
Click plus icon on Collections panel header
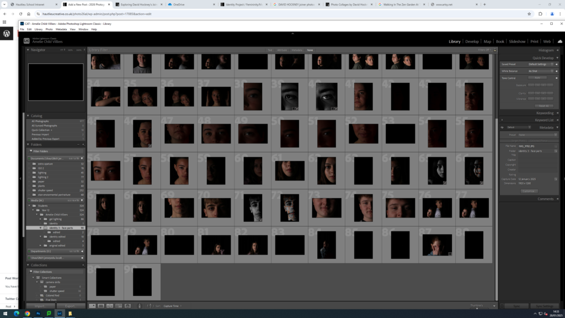[83, 265]
